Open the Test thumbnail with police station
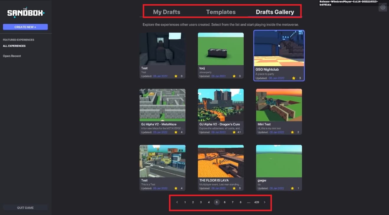Viewport: 389px width, 215px height. pos(163,161)
